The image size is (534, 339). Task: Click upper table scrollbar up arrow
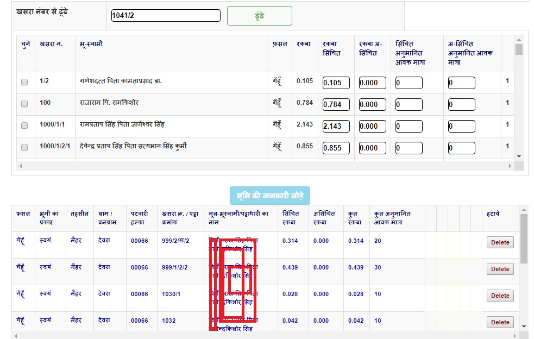point(519,40)
